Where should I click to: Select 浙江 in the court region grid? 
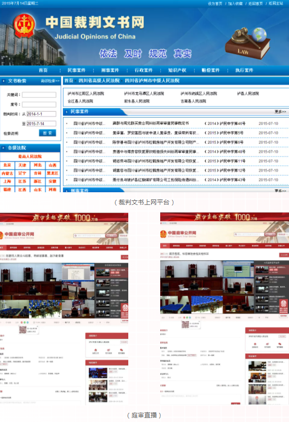point(38,182)
